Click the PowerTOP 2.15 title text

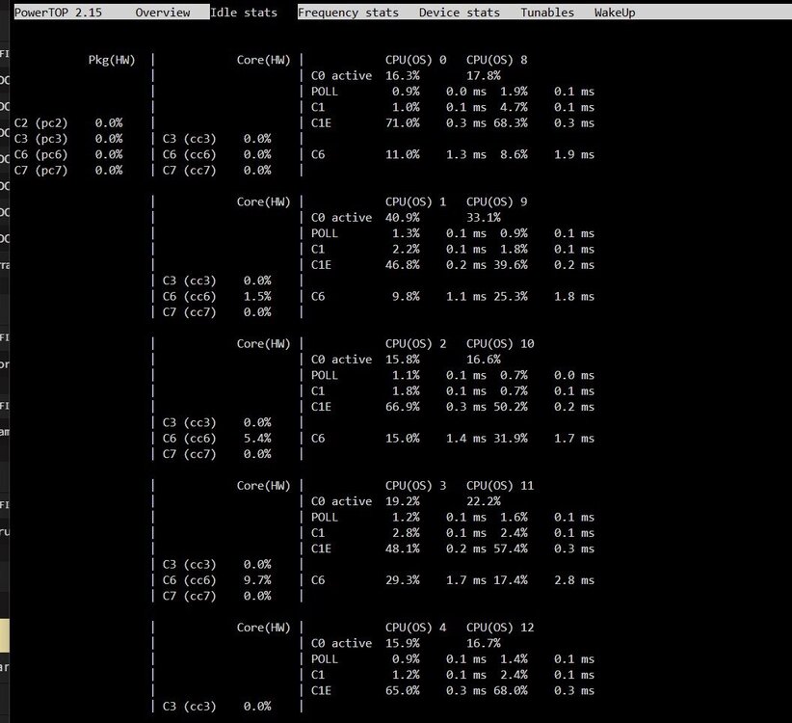(58, 13)
